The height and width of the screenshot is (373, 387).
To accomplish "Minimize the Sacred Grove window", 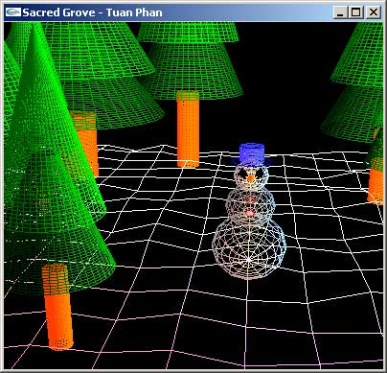I will pyautogui.click(x=340, y=12).
